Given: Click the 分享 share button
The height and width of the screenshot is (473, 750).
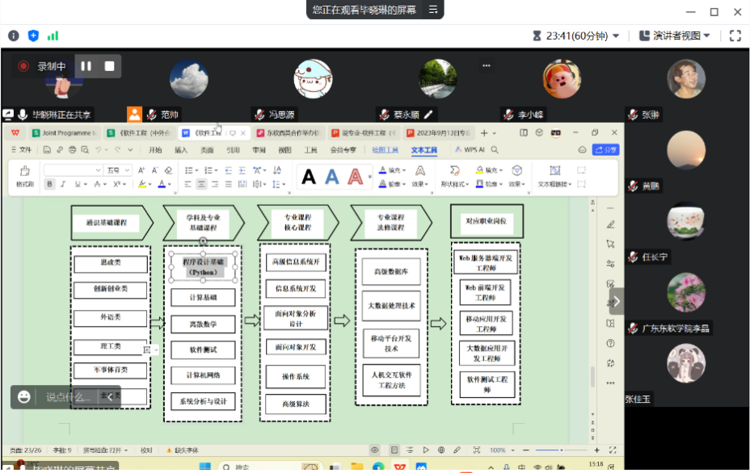Looking at the screenshot, I should [605, 150].
